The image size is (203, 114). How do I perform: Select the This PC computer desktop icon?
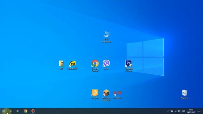pos(106,37)
